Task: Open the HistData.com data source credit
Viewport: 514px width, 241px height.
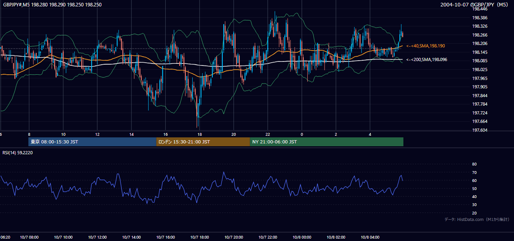Action: 477,219
